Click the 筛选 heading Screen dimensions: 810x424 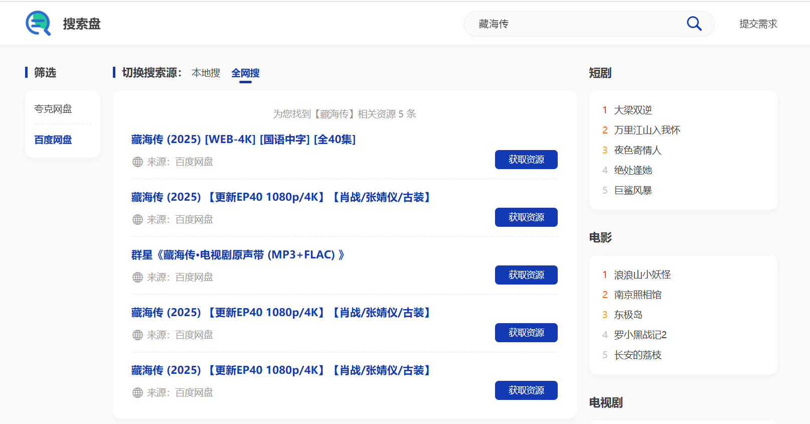(x=45, y=73)
